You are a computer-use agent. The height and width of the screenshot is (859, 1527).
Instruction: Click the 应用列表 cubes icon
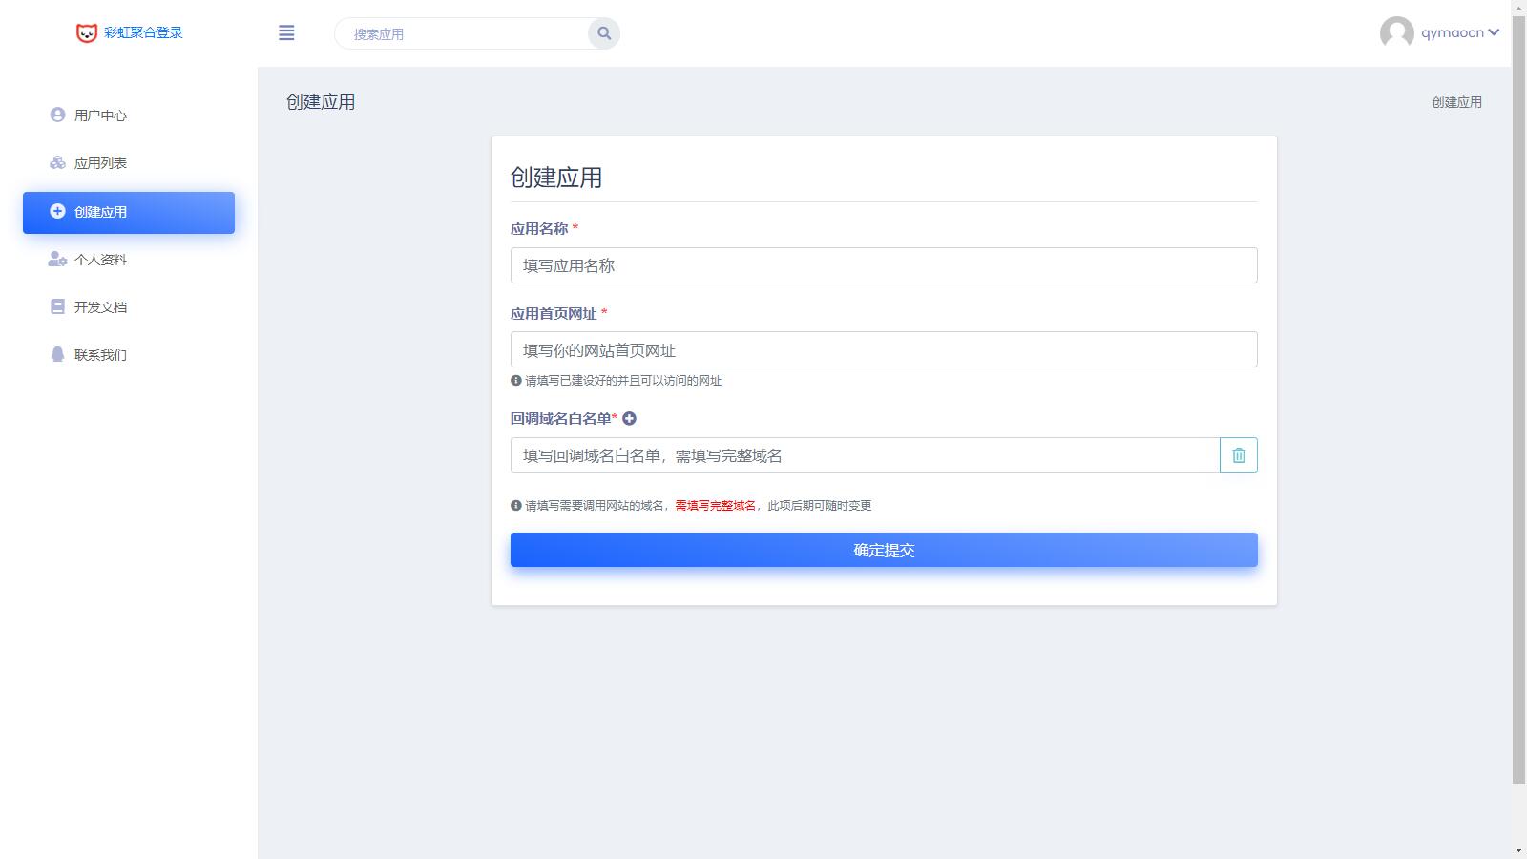pos(57,163)
